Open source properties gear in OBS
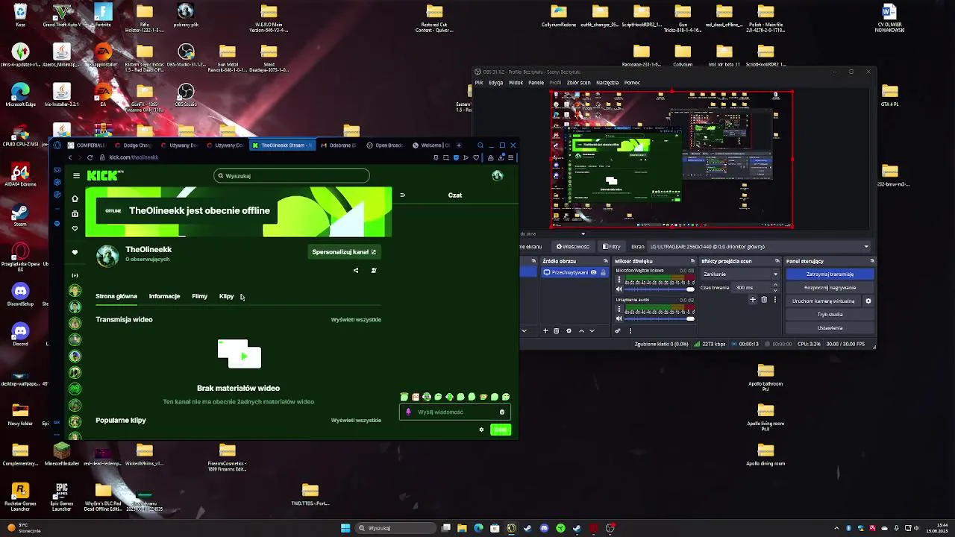The width and height of the screenshot is (955, 537). click(x=569, y=330)
